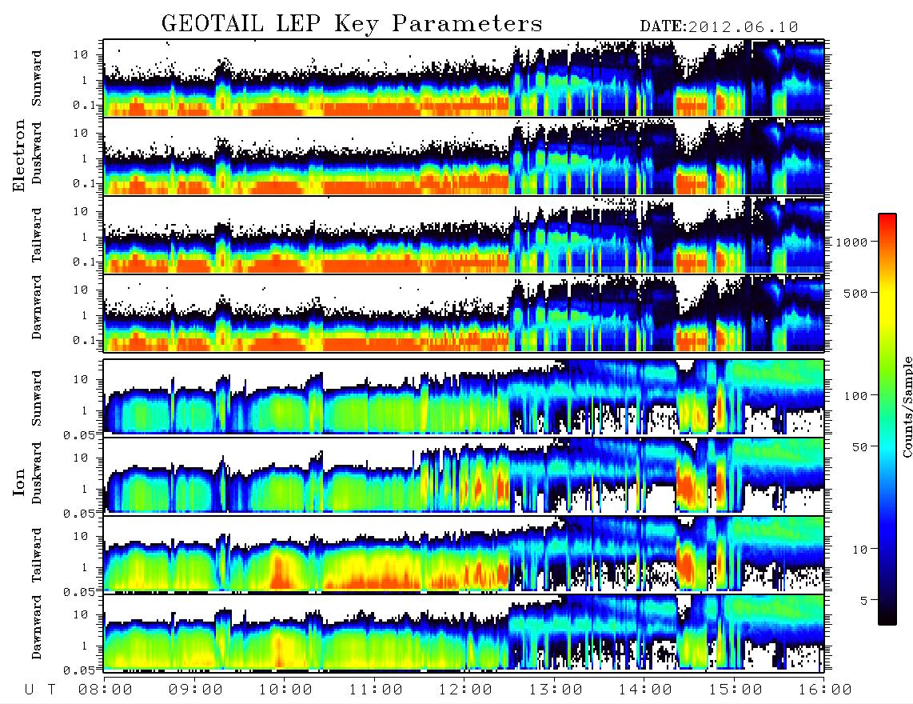Click inside the Electron Tailward spectrogram panel
Viewport: 913px width, 704px height.
[x=464, y=235]
